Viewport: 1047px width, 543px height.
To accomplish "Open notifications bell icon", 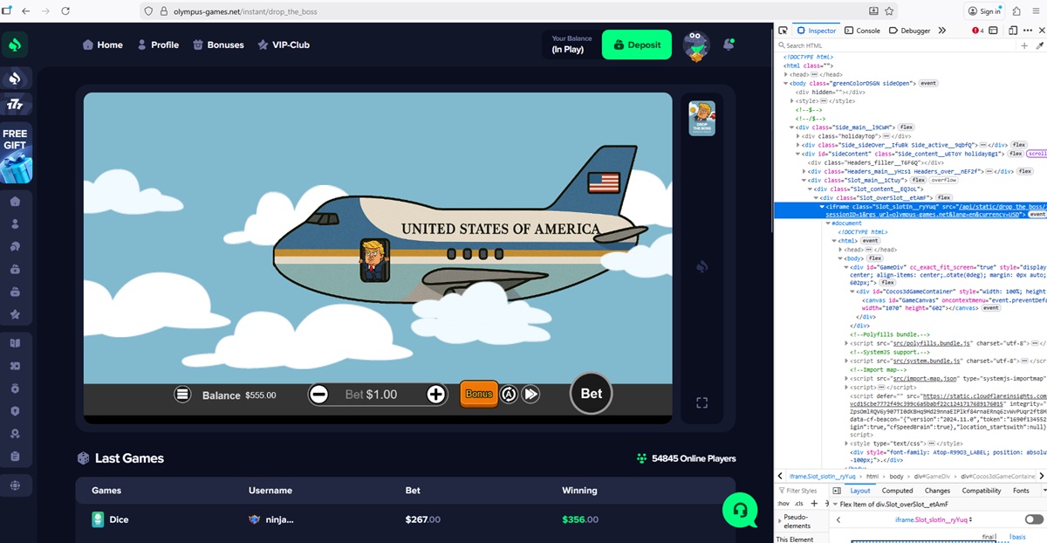I will tap(729, 45).
